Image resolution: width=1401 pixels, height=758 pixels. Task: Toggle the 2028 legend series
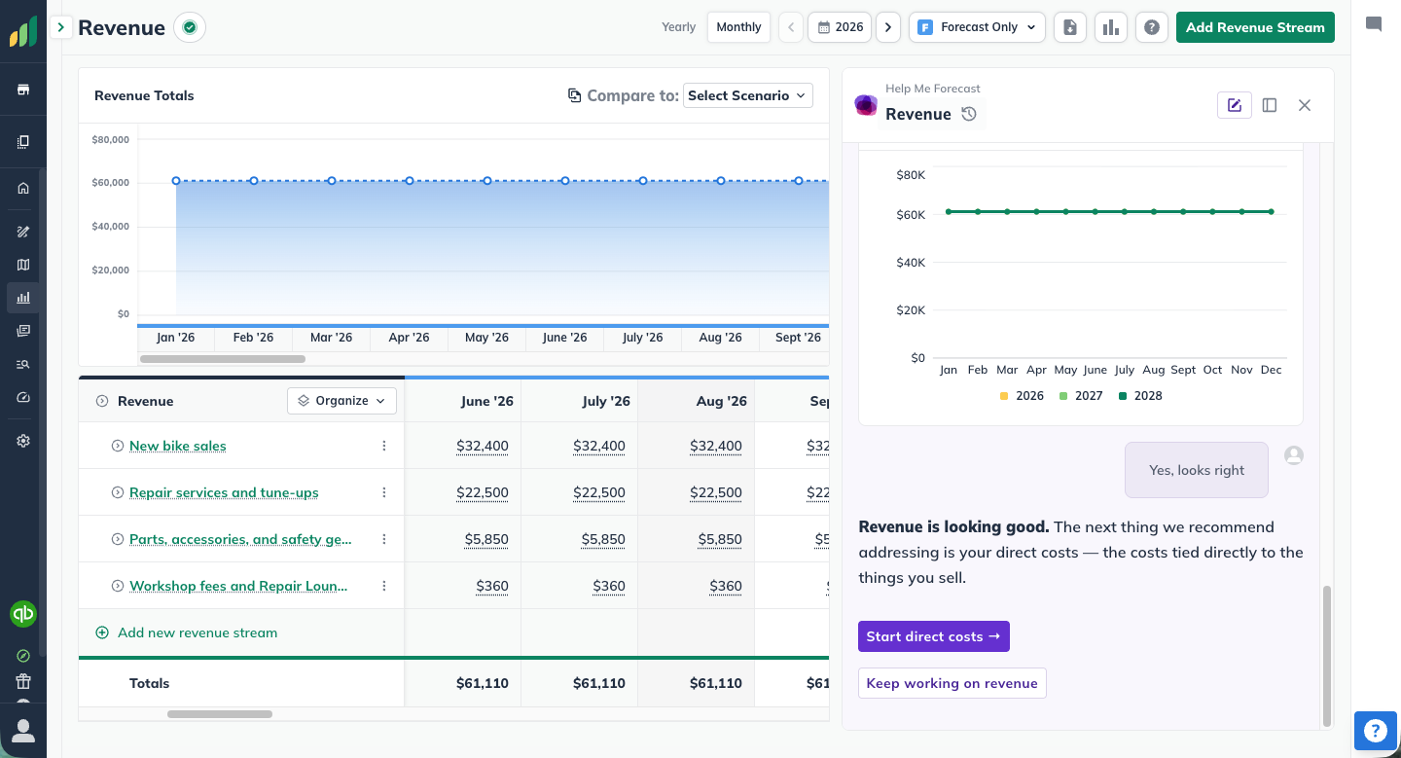[x=1140, y=396]
